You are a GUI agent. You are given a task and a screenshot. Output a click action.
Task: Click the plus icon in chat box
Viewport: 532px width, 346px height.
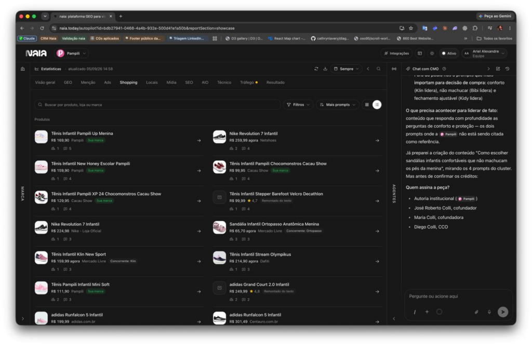pyautogui.click(x=427, y=312)
